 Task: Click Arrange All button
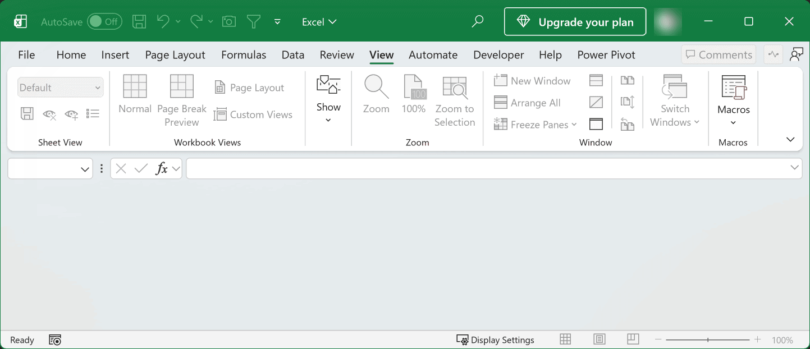pyautogui.click(x=527, y=103)
